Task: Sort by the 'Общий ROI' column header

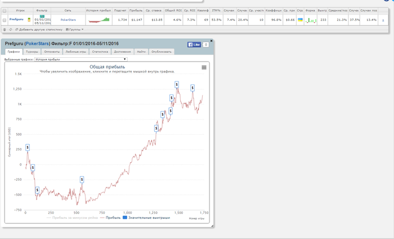Action: tap(173, 11)
